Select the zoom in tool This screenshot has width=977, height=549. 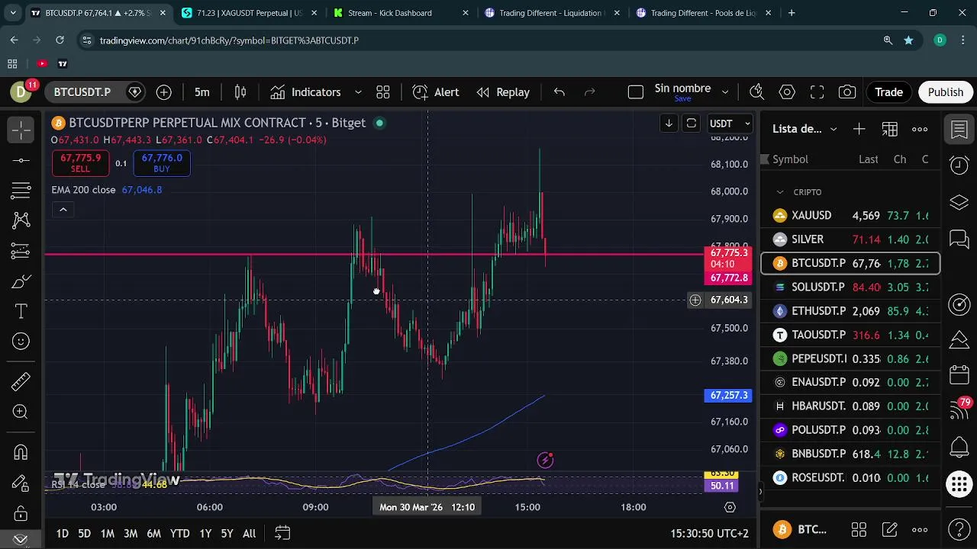click(x=21, y=412)
